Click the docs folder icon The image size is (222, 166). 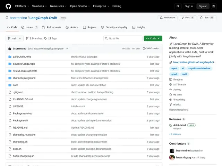10,85
